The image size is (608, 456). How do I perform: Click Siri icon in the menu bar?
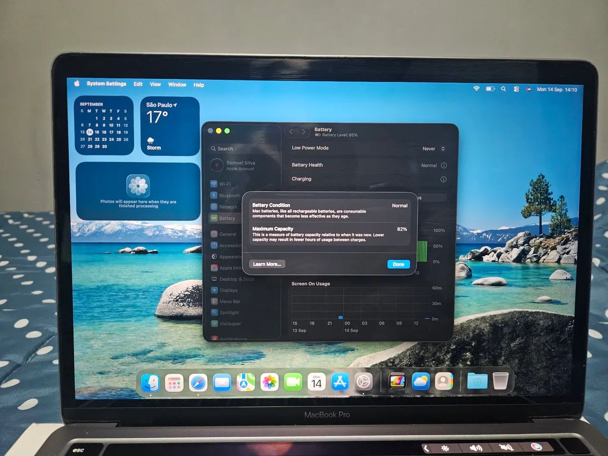(x=529, y=89)
